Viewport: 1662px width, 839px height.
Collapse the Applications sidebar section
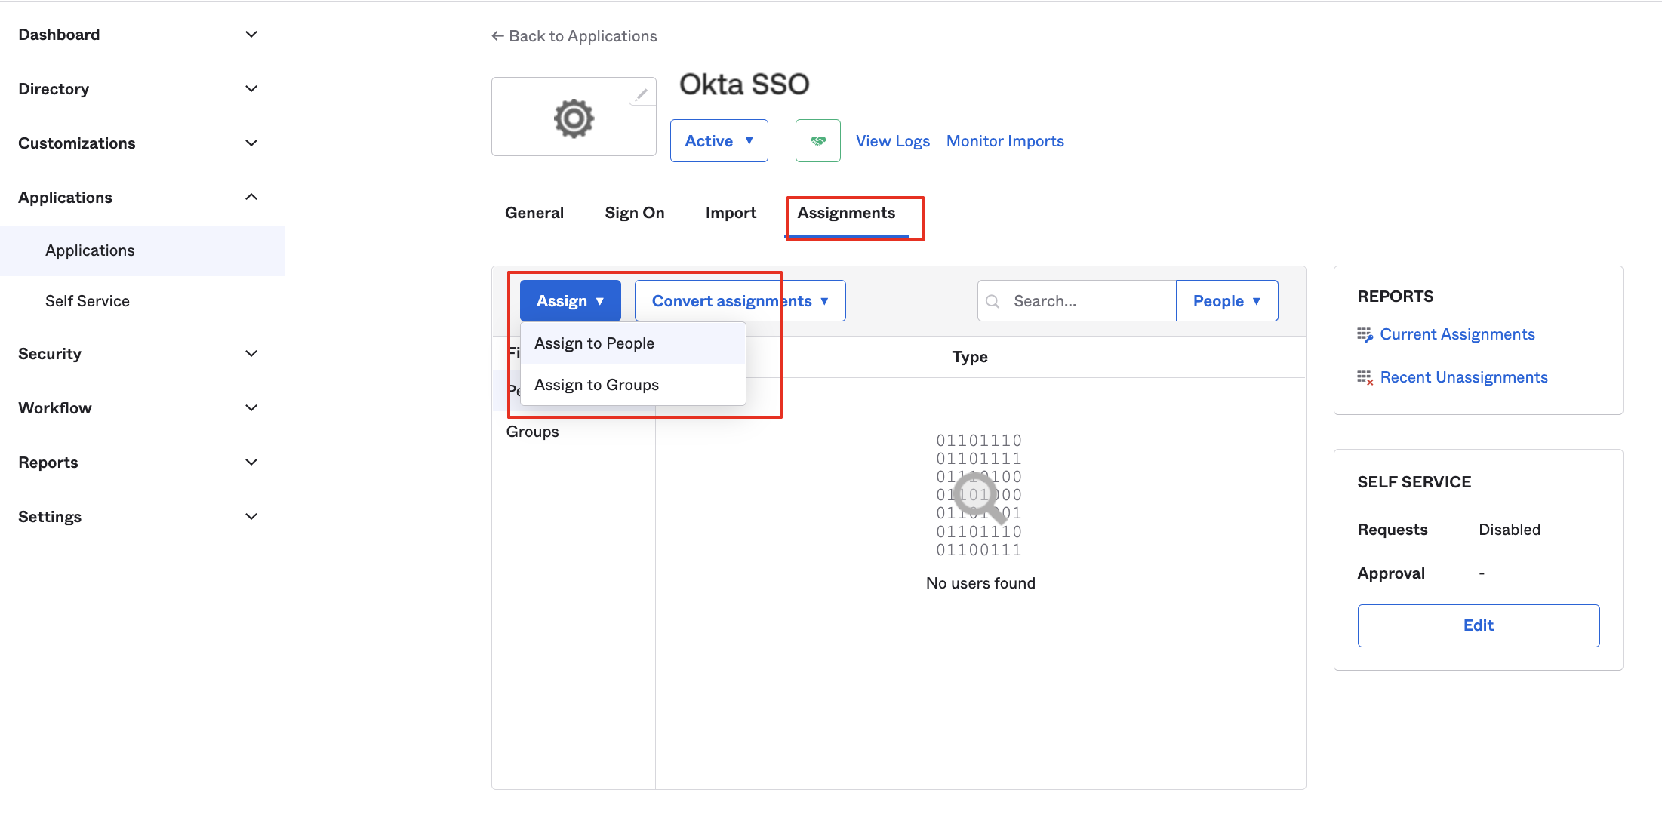251,198
